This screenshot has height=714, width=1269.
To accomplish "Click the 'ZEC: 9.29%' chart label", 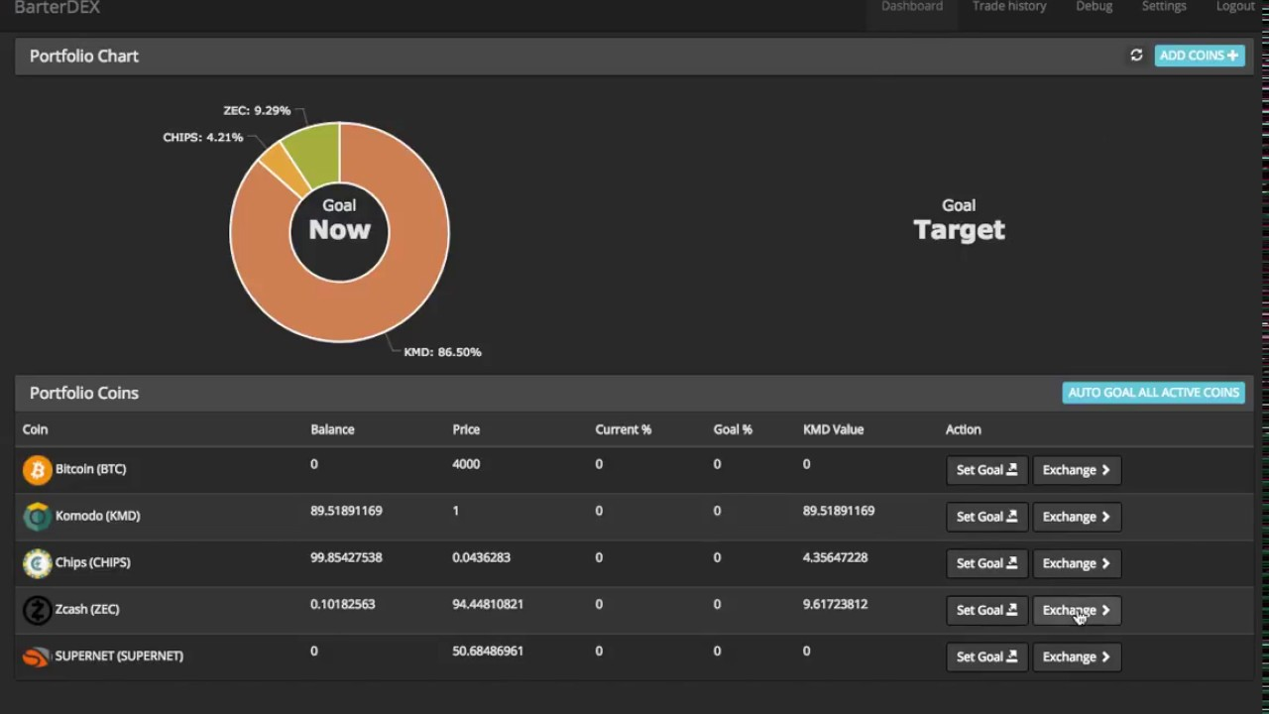I will coord(257,111).
